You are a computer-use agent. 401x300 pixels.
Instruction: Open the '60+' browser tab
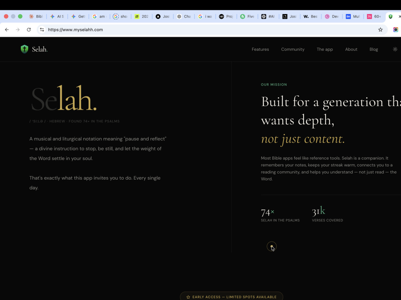tap(374, 16)
